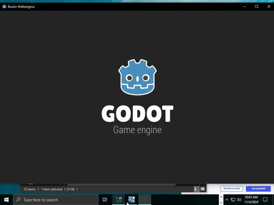Open Task View on the taskbar
The image size is (274, 205).
point(105,200)
